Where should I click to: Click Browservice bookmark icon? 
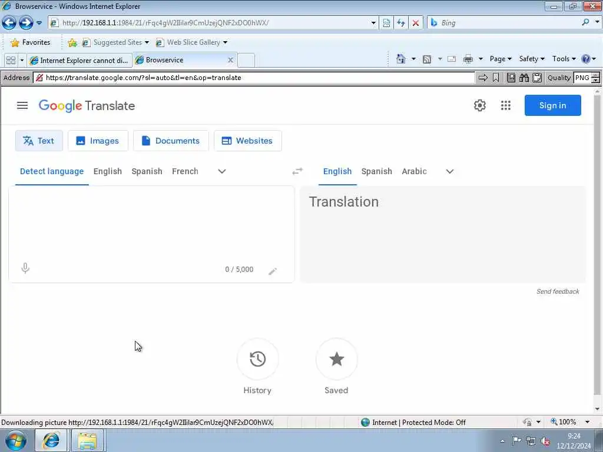point(496,78)
